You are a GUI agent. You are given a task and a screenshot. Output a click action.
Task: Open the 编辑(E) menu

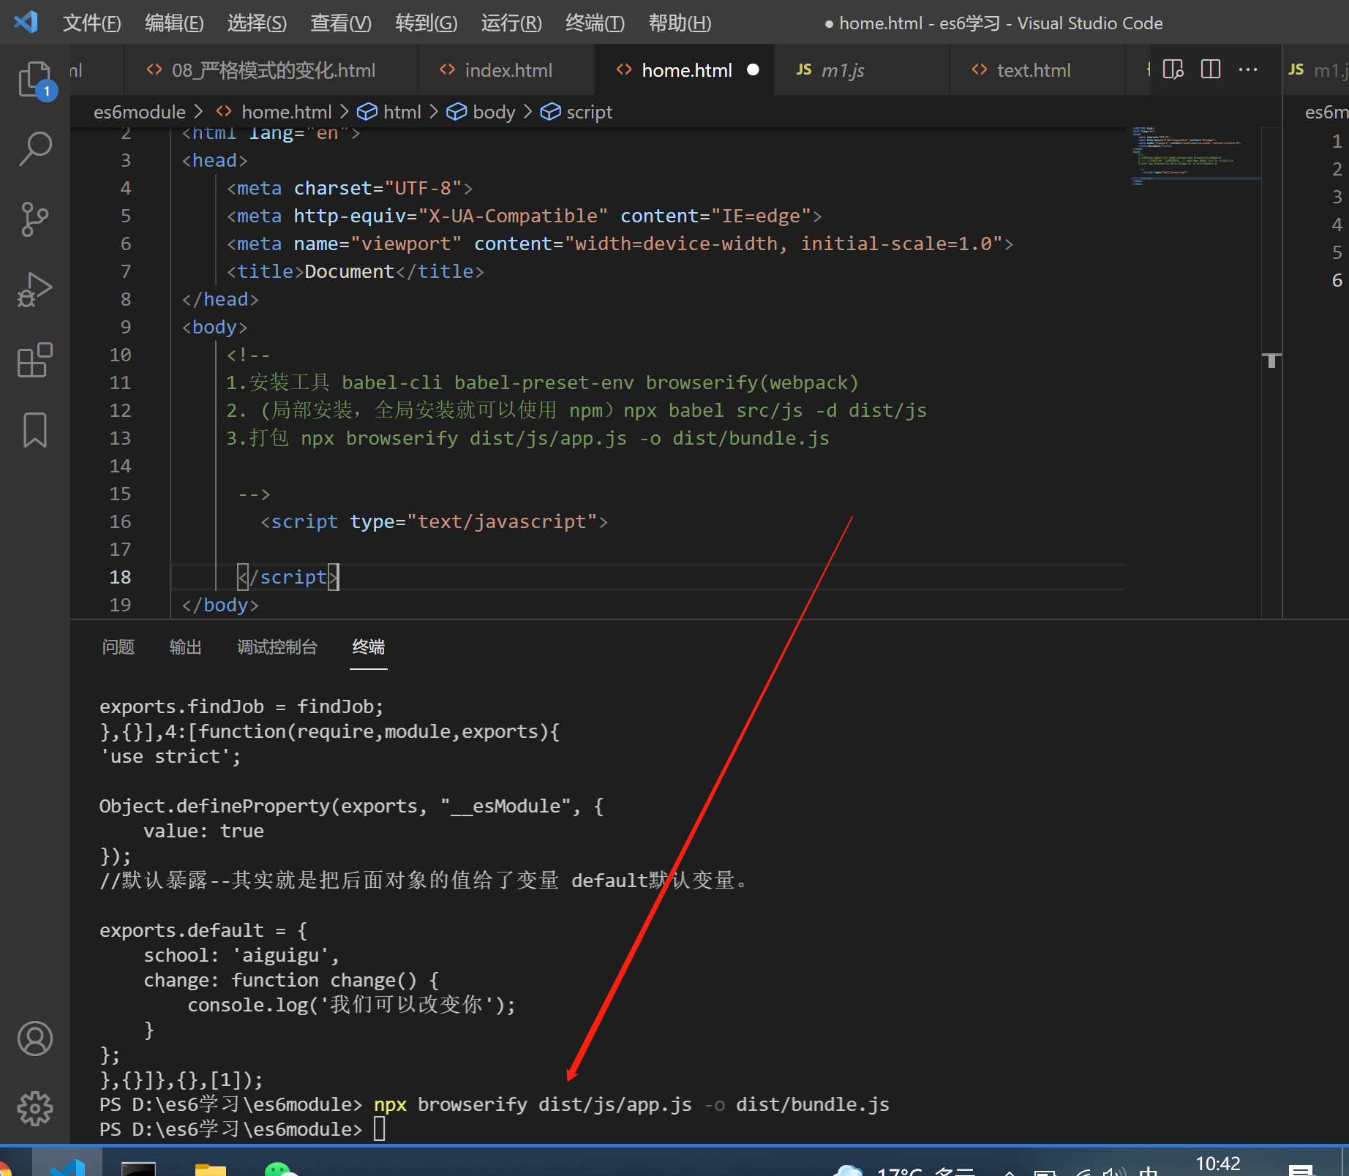pyautogui.click(x=174, y=23)
